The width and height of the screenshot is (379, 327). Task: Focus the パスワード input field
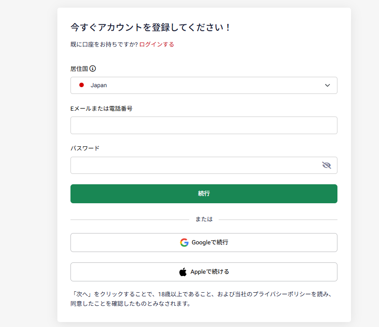point(204,165)
